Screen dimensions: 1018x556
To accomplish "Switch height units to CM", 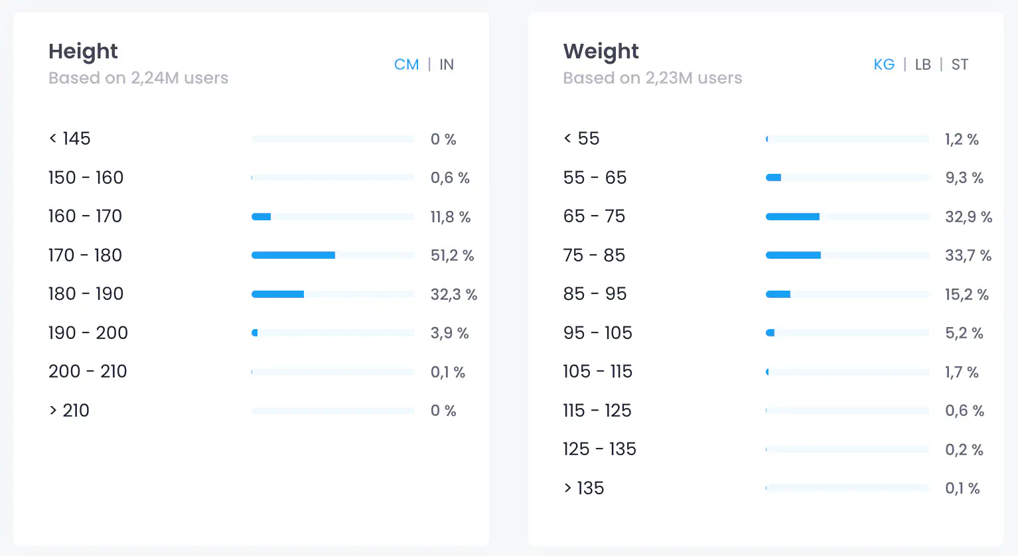I will 406,64.
